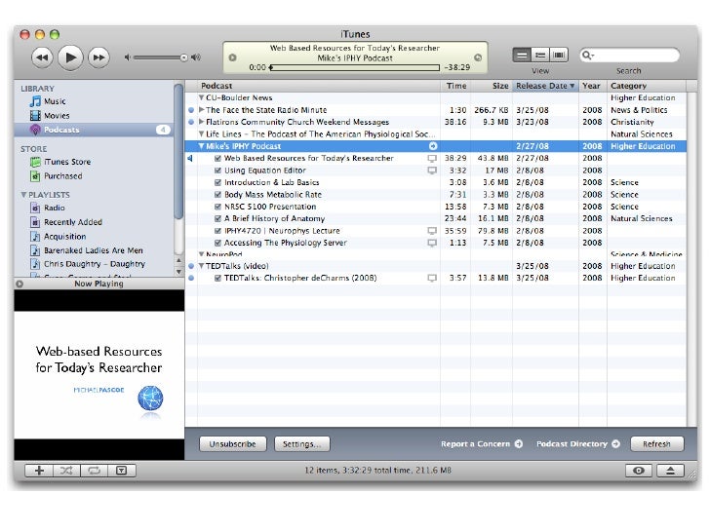Collapse CU-Boulder News podcast
The width and height of the screenshot is (710, 532).
201,97
